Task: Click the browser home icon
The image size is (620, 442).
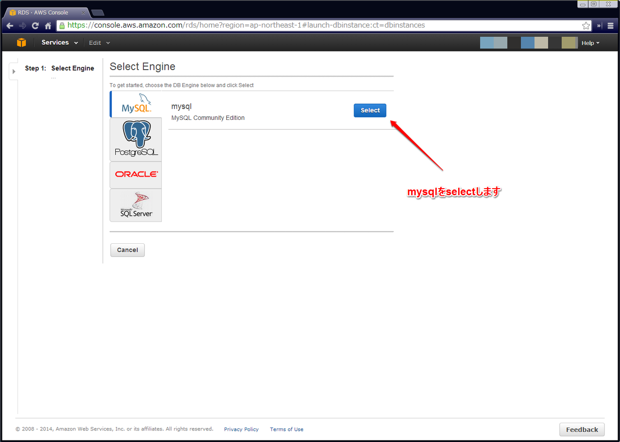Action: pyautogui.click(x=48, y=26)
